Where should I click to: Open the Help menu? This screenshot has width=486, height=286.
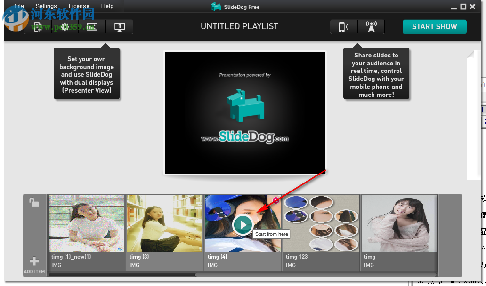107,6
